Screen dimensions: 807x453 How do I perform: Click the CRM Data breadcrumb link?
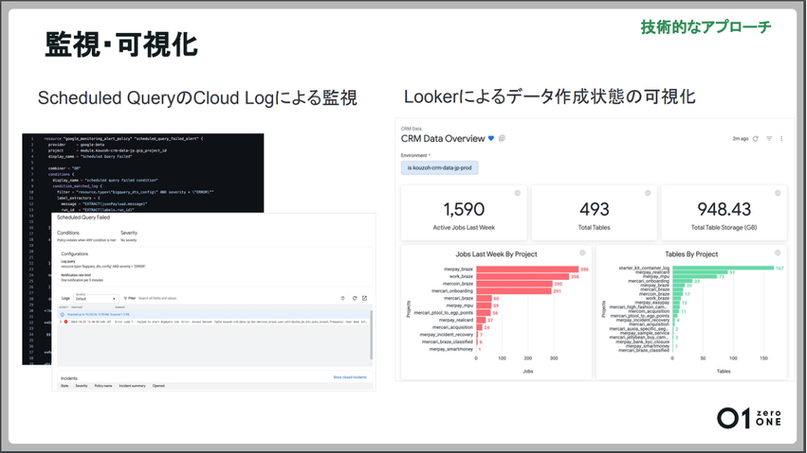click(411, 128)
